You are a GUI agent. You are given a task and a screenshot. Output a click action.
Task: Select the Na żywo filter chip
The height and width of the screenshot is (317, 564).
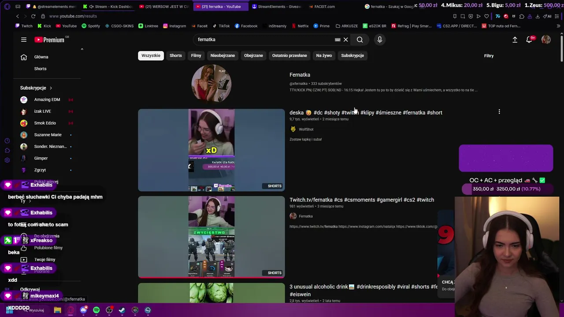pyautogui.click(x=324, y=55)
